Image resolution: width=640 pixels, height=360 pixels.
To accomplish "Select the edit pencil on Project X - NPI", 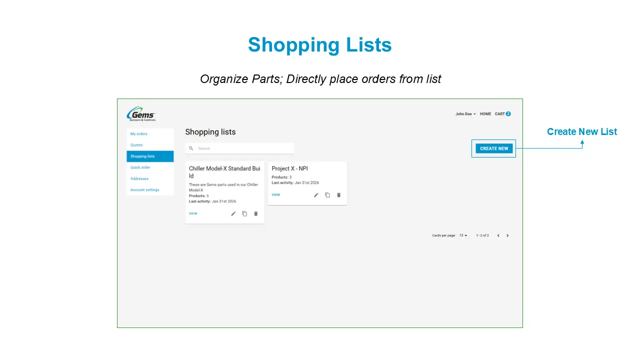I will pyautogui.click(x=316, y=195).
